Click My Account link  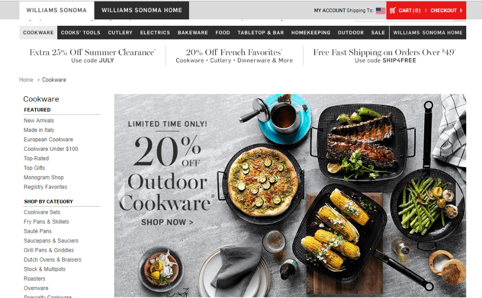pos(330,11)
